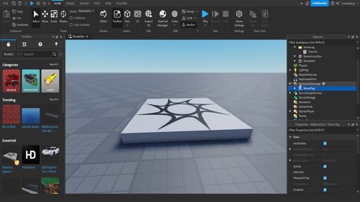360x202 pixels.
Task: Click the quick-access Play icon in title bar
Action: click(32, 3)
